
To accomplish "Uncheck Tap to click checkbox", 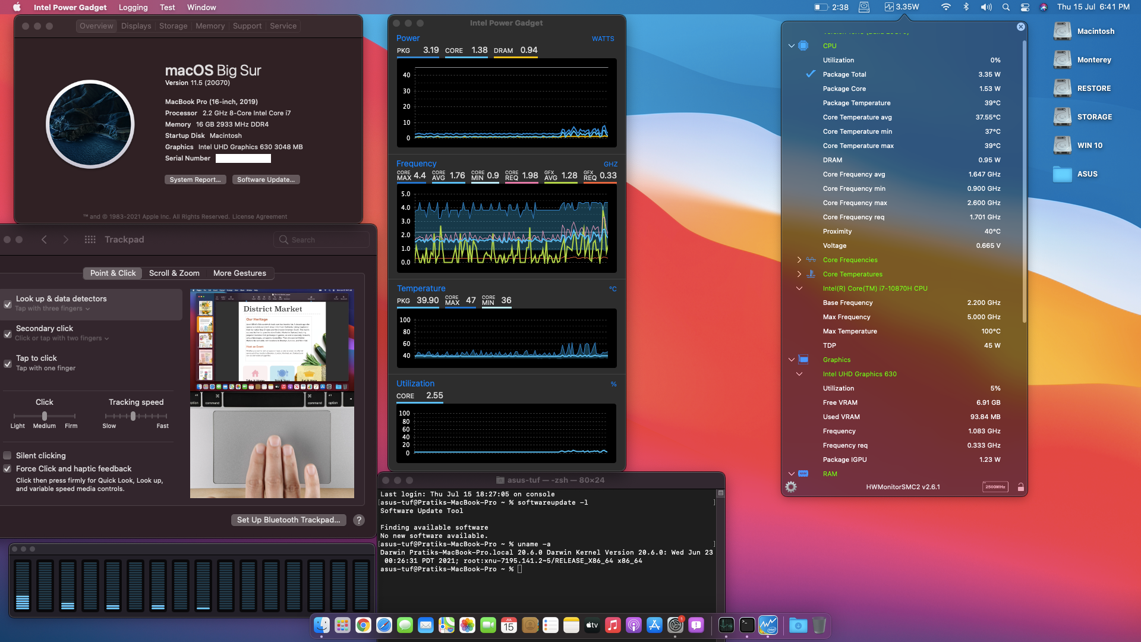I will coord(8,363).
